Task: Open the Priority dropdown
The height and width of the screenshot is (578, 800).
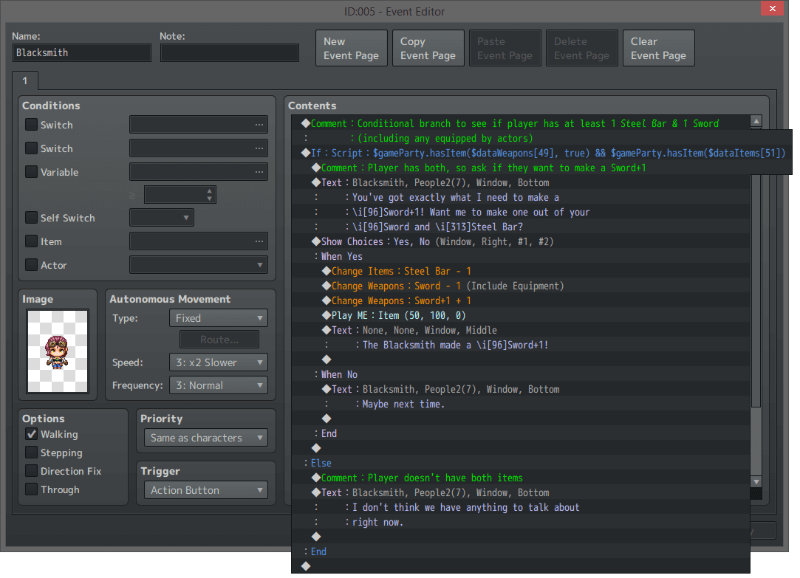Action: (x=205, y=437)
